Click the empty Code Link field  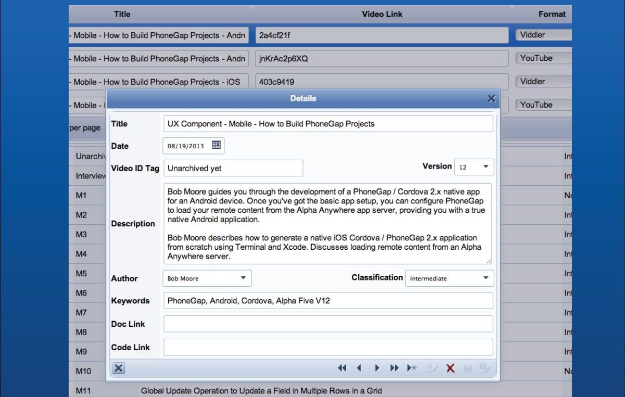click(x=328, y=347)
